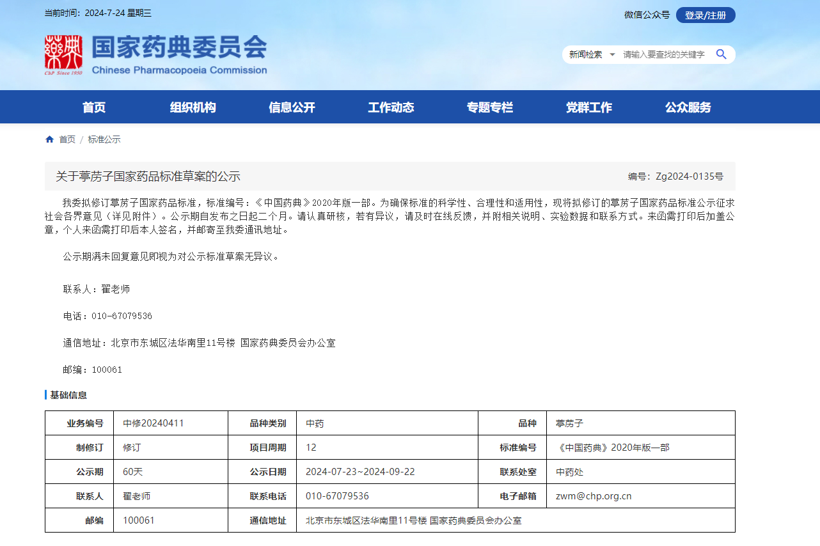Image resolution: width=820 pixels, height=546 pixels.
Task: Go to 首页 in the navigation bar
Action: click(94, 107)
